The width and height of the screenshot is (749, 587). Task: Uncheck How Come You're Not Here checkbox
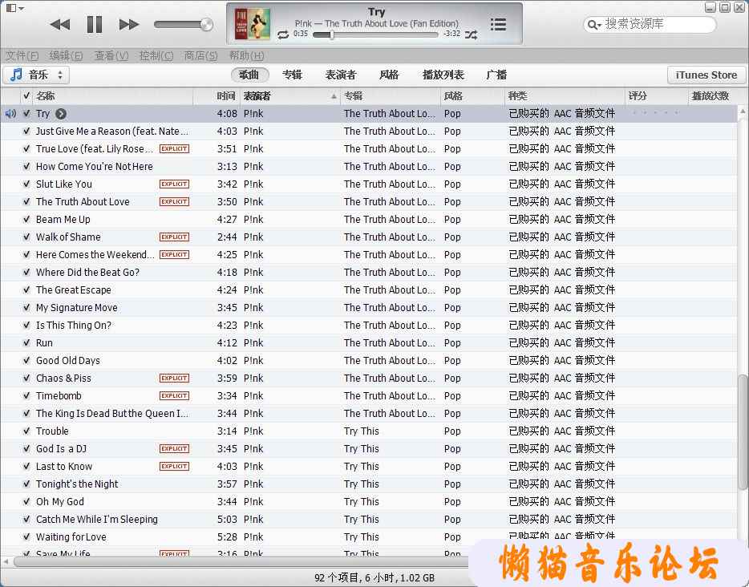[26, 166]
